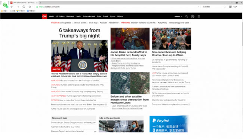Viewport: 243px width, 139px height.
Task: Click the PayPal advertisement banner
Action: pyautogui.click(x=169, y=124)
